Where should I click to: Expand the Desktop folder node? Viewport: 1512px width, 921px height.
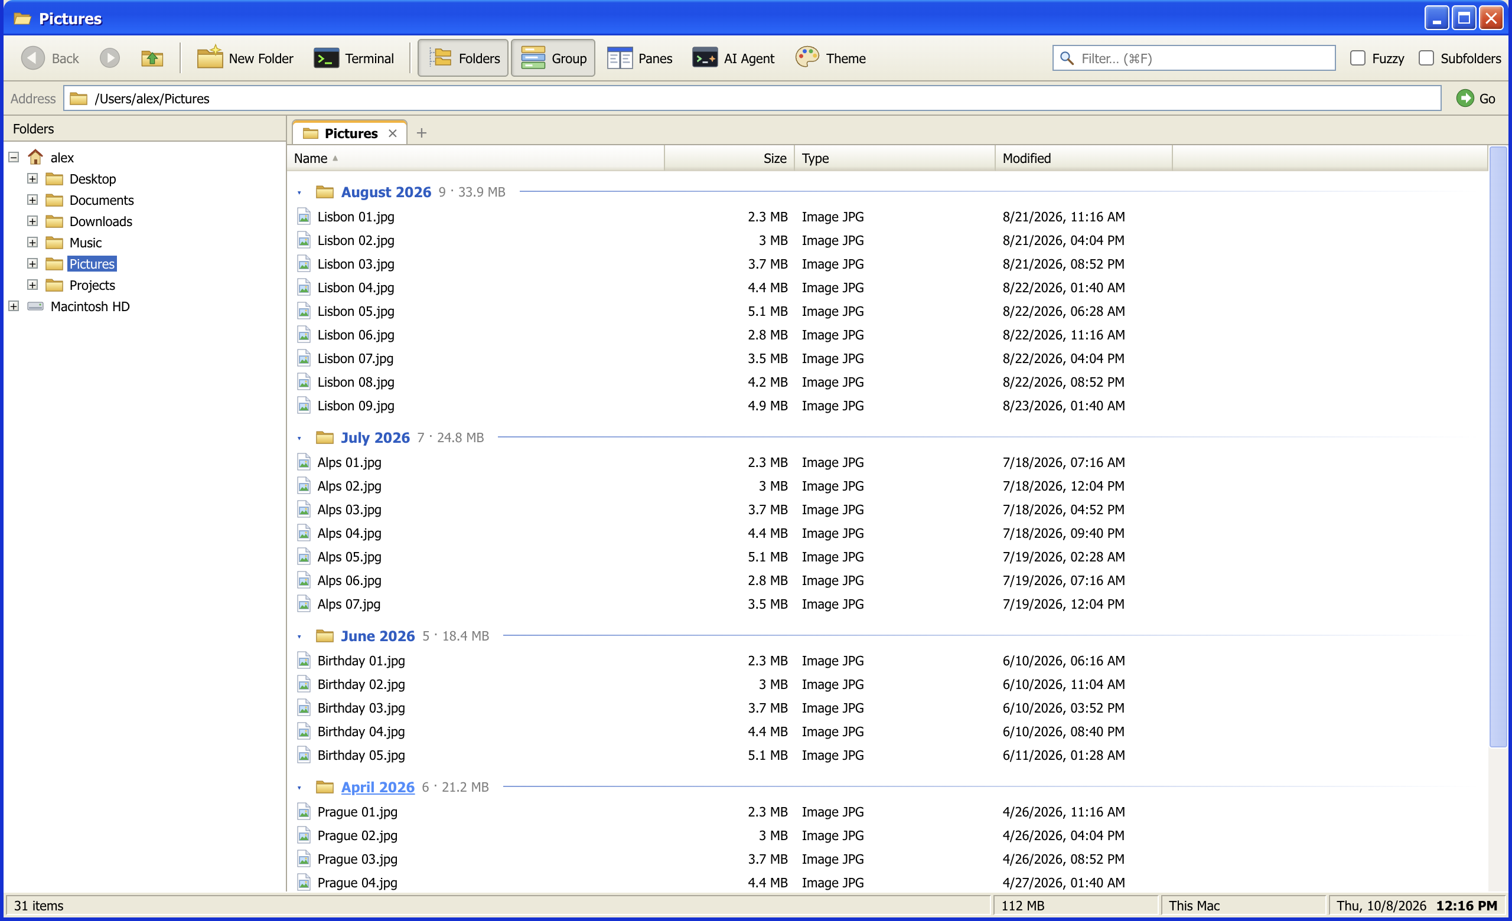(x=32, y=178)
